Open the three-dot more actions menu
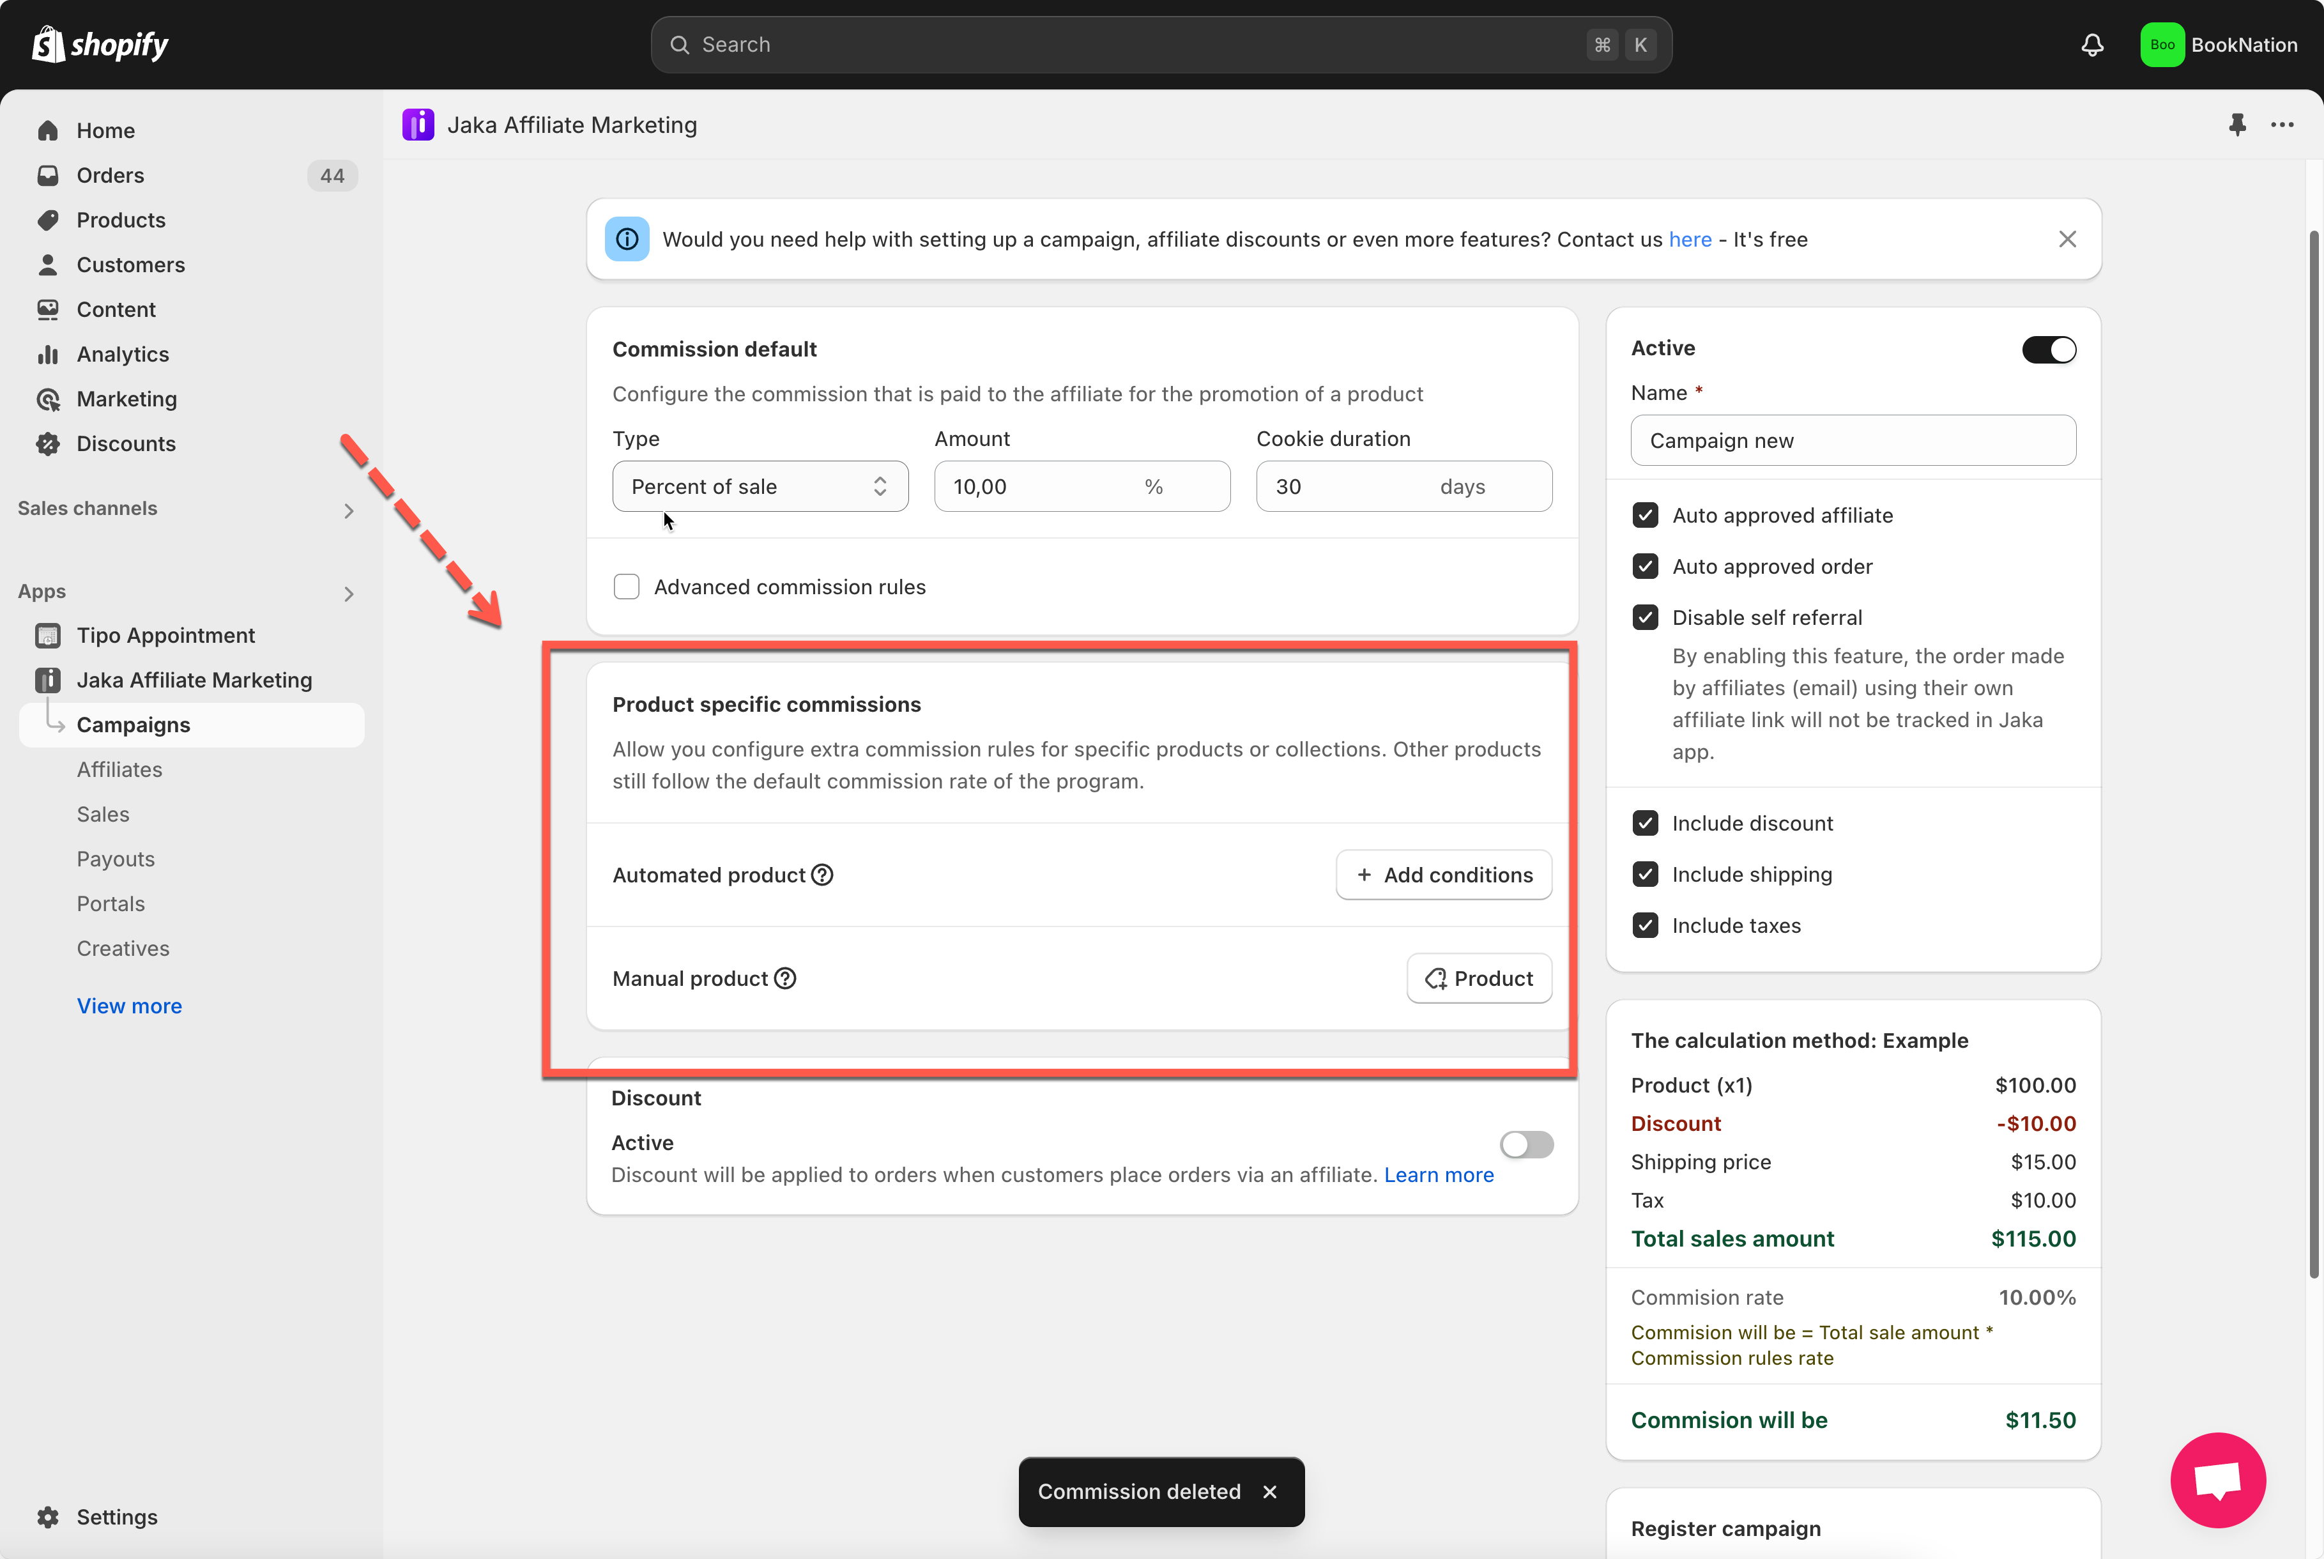 pyautogui.click(x=2282, y=125)
